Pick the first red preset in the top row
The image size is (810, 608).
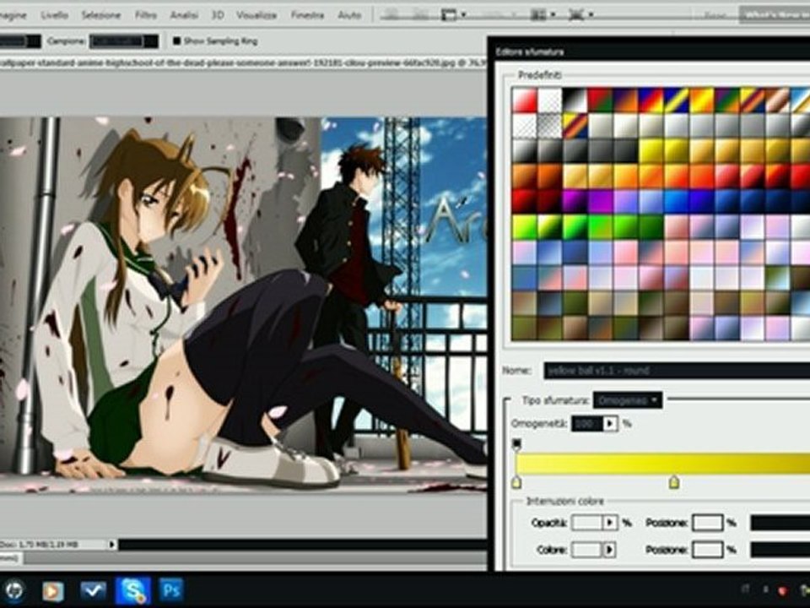pos(524,100)
